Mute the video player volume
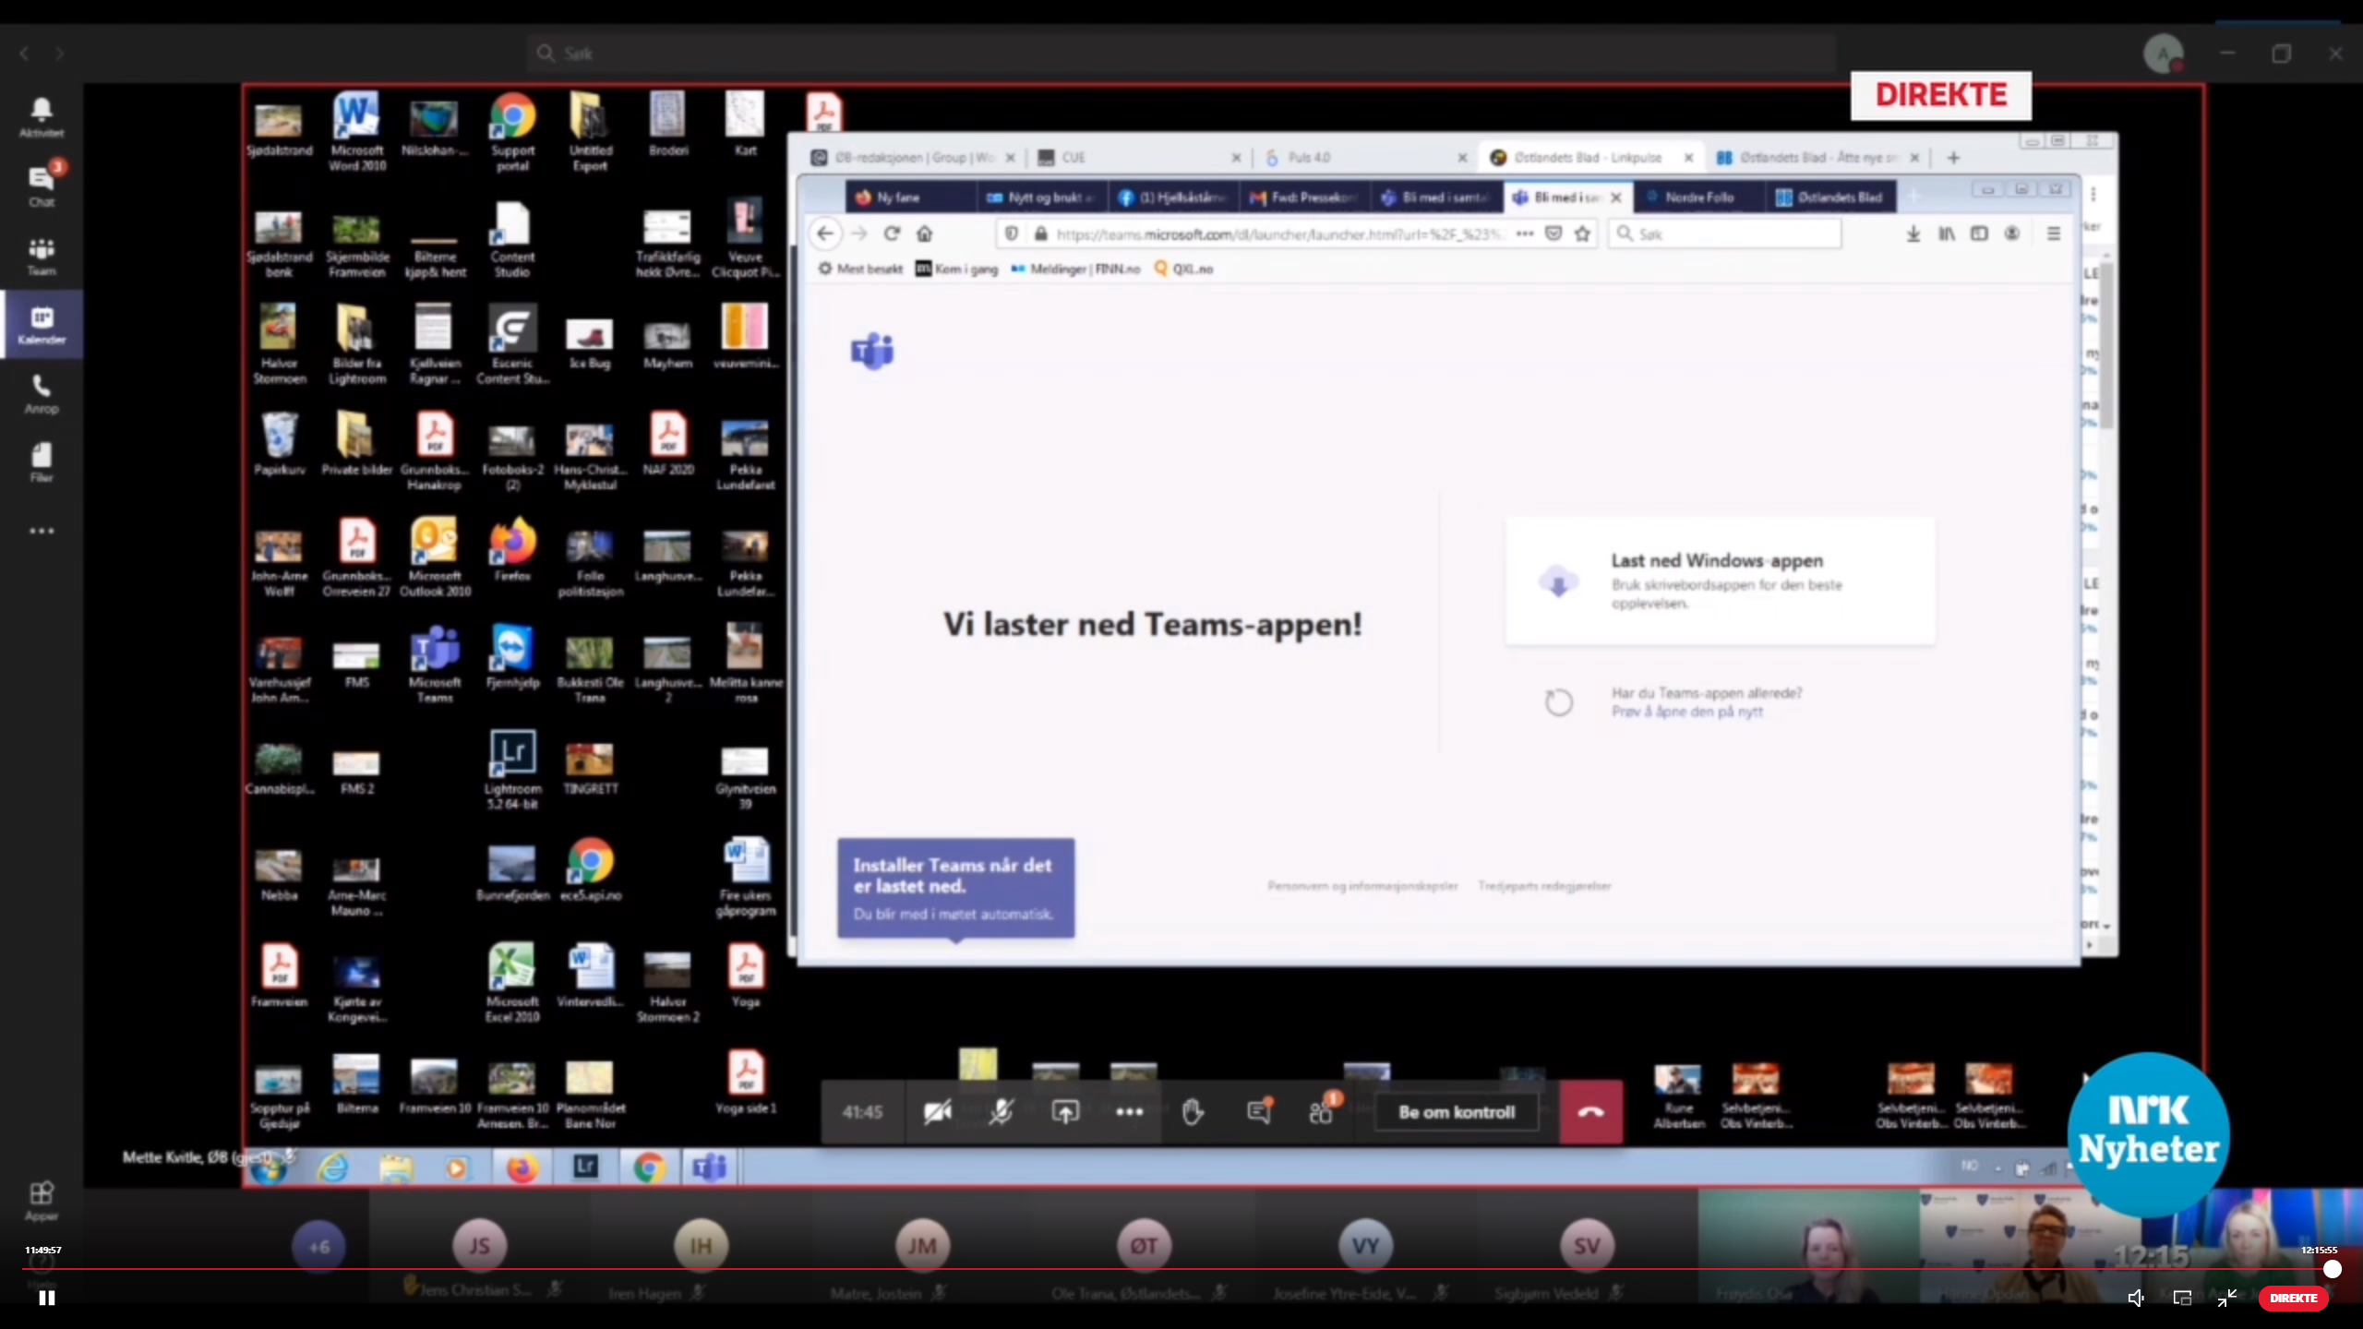 (2135, 1298)
